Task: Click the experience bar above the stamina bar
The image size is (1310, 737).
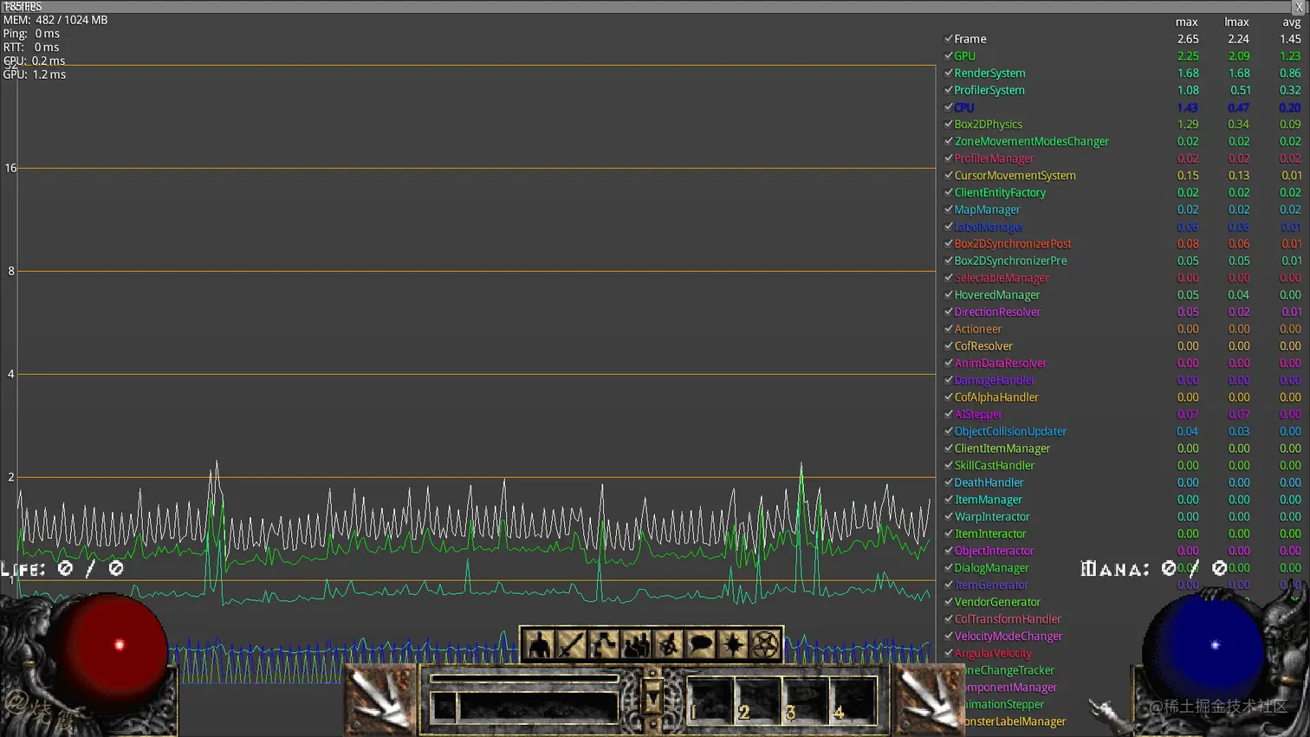Action: coord(524,679)
